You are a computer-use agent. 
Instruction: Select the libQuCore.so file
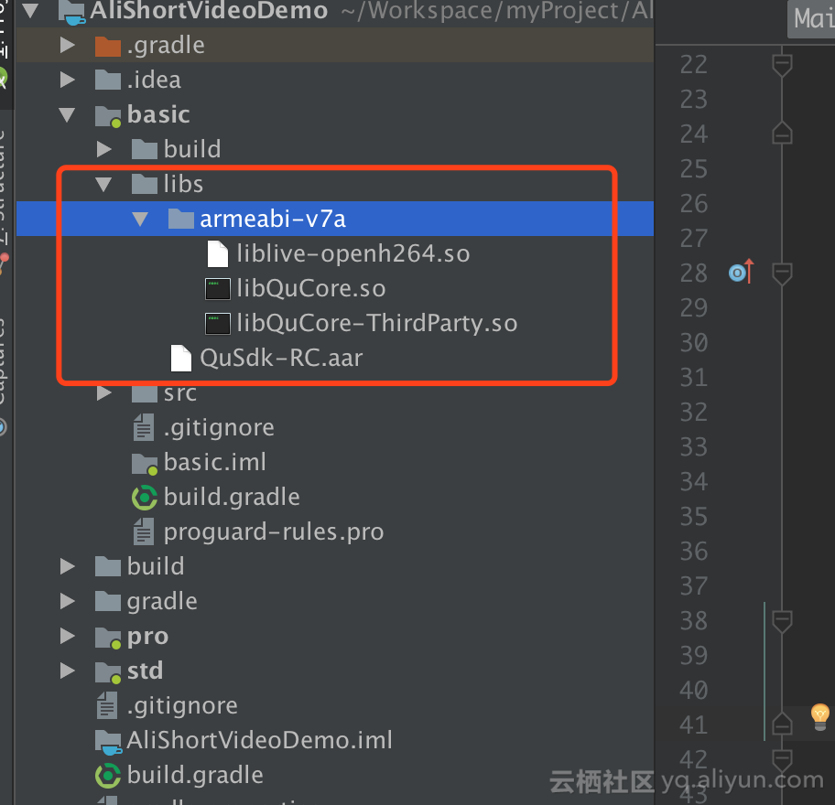[x=311, y=289]
